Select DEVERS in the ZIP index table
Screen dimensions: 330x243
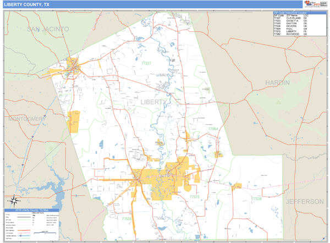pyautogui.click(x=291, y=26)
